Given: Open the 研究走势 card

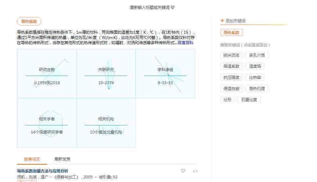Looking at the screenshot, I should coord(47,74).
